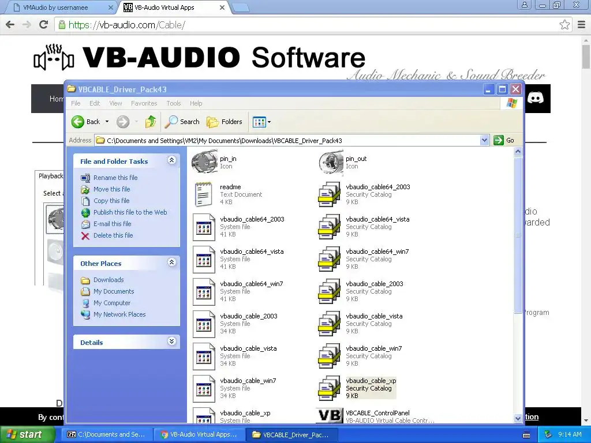Collapse the Other Places panel
Image resolution: width=591 pixels, height=443 pixels.
click(x=171, y=262)
